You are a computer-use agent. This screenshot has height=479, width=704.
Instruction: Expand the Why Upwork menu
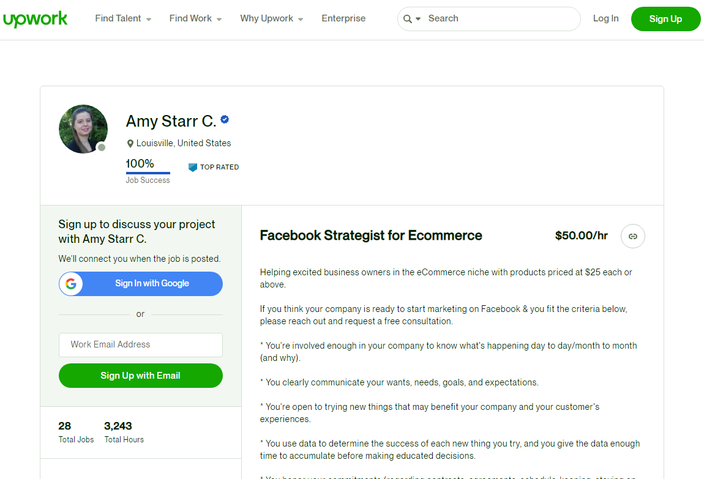tap(271, 18)
